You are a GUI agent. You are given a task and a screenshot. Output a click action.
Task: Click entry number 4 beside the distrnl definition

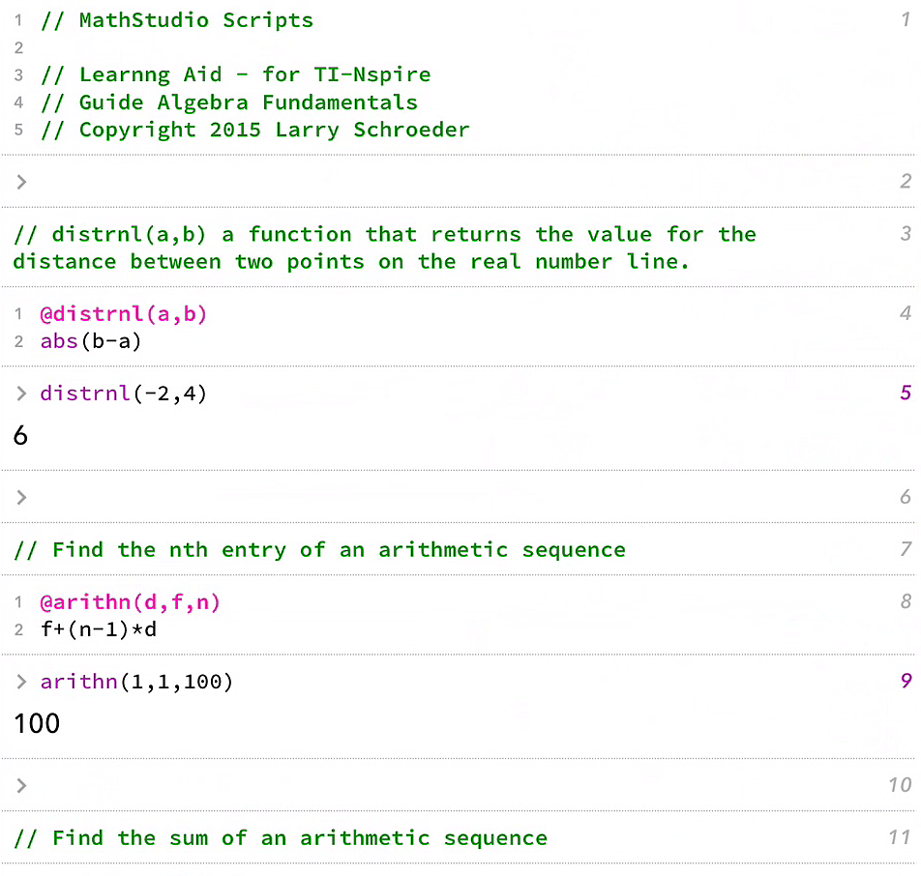click(905, 313)
